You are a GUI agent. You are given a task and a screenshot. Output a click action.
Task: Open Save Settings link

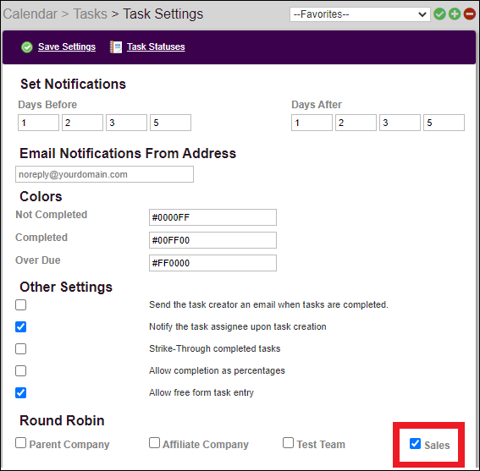67,47
